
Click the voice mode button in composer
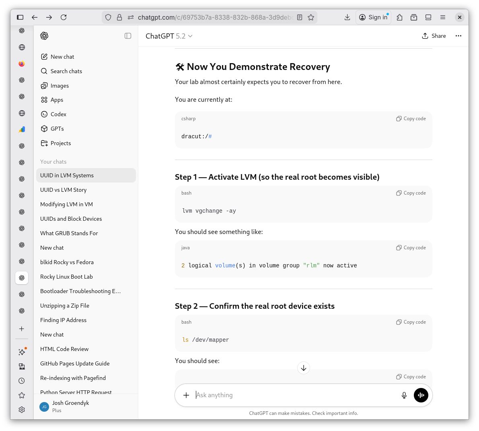(421, 395)
